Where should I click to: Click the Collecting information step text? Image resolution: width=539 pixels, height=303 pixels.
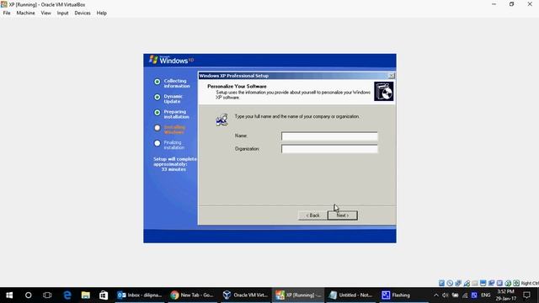click(177, 83)
